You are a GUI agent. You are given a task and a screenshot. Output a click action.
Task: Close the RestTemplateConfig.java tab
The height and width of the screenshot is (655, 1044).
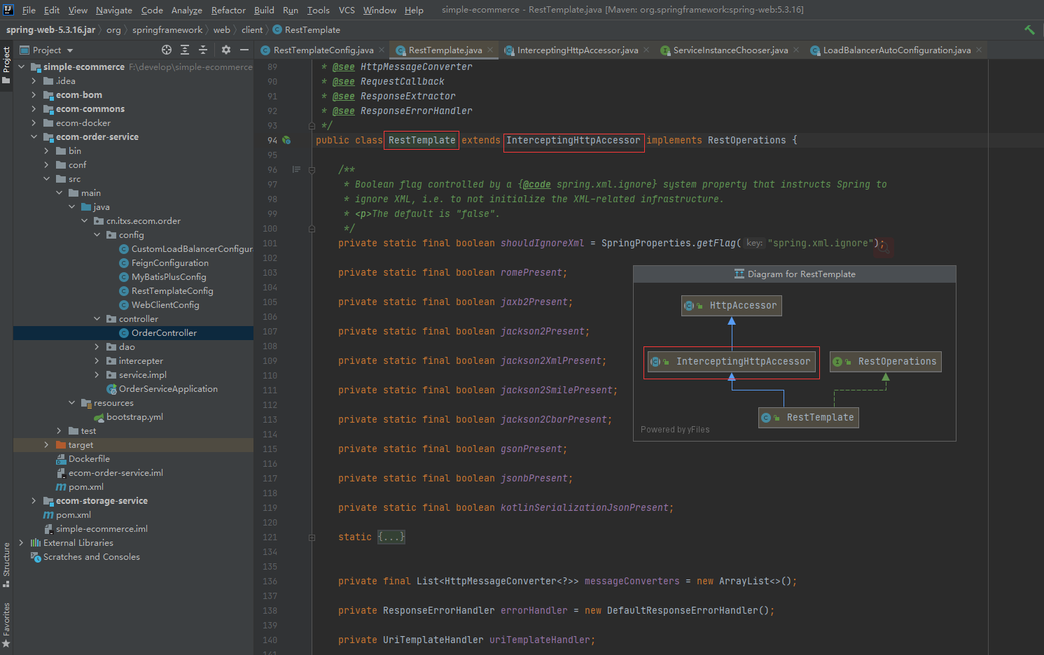(x=382, y=50)
